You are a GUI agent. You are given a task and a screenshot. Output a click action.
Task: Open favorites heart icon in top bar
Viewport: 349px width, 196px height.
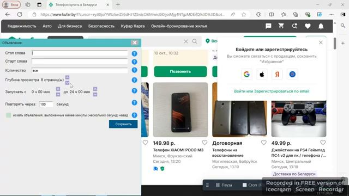(308, 26)
